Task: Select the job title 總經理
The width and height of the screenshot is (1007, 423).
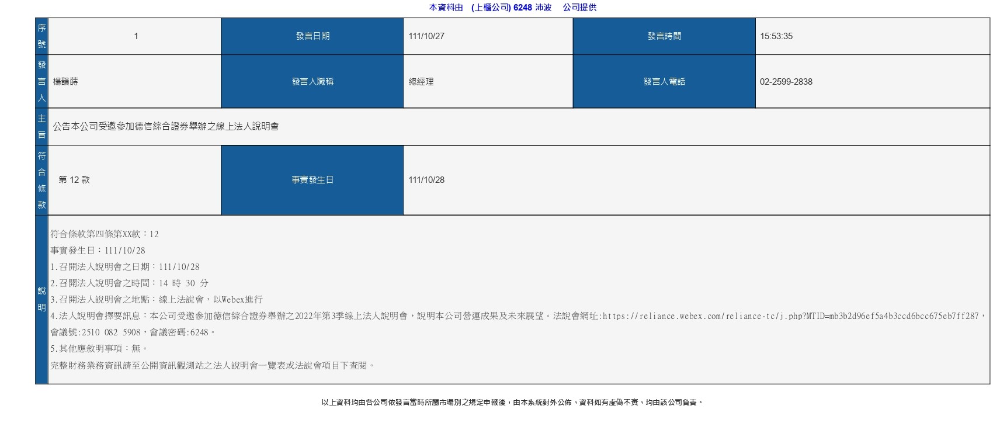Action: (421, 82)
